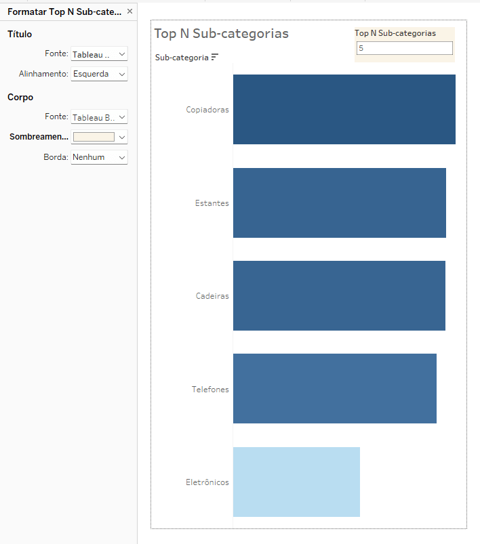Image resolution: width=480 pixels, height=544 pixels.
Task: Click the Estantes axis label
Action: 212,203
